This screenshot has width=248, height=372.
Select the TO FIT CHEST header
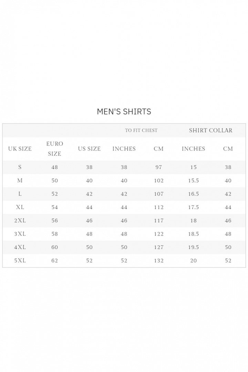(x=141, y=131)
